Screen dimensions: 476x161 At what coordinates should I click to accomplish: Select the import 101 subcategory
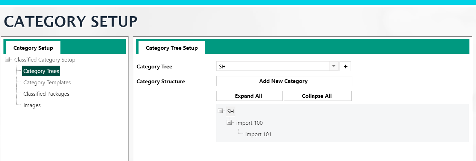point(258,134)
